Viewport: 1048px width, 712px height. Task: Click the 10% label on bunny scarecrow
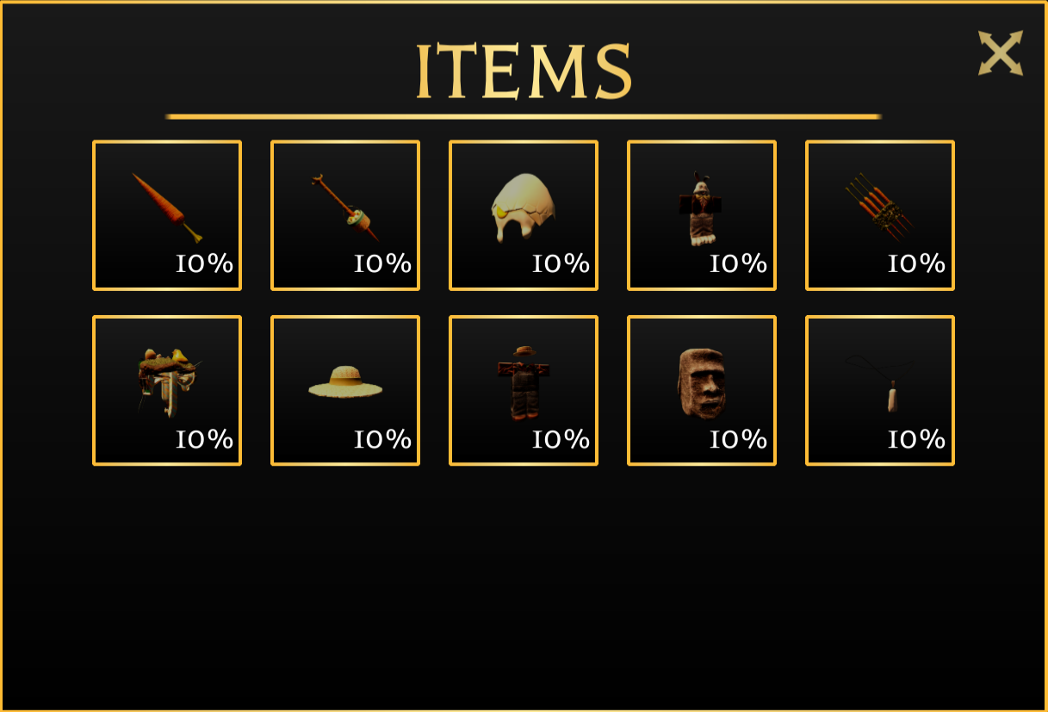[x=739, y=263]
